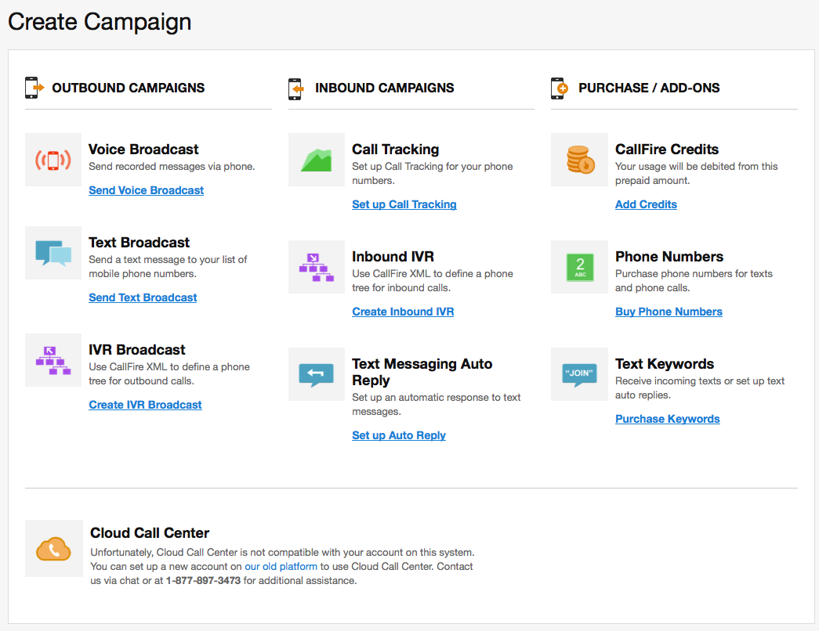The height and width of the screenshot is (631, 819).
Task: Select the Text Messaging Auto Reply icon
Action: point(316,373)
